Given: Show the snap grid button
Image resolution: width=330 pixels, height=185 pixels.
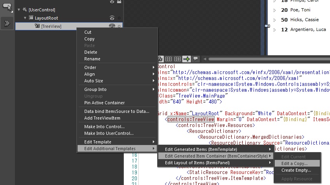Looking at the screenshot, I should click(169, 59).
